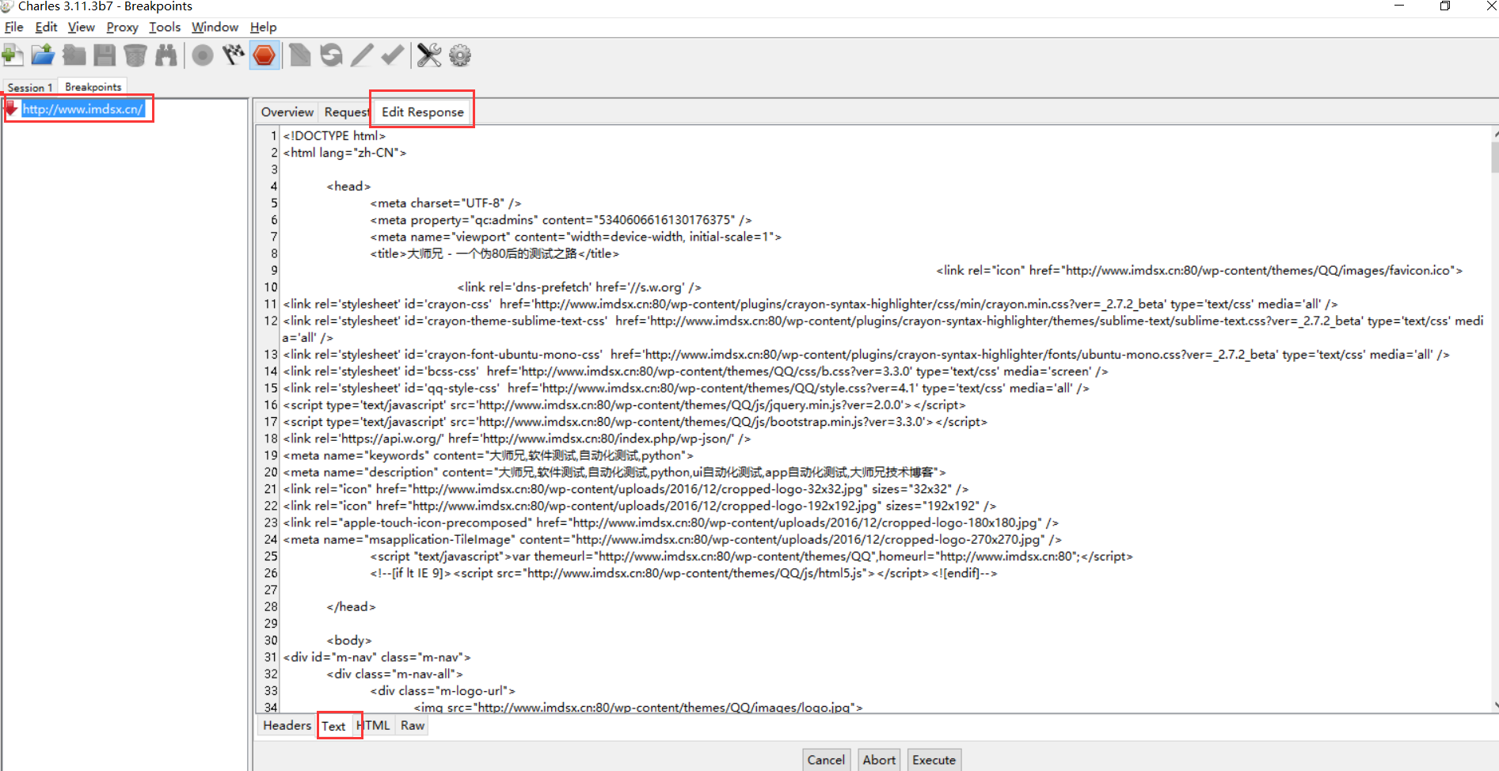Viewport: 1499px width, 771px height.
Task: Click the Cancel button
Action: (826, 759)
